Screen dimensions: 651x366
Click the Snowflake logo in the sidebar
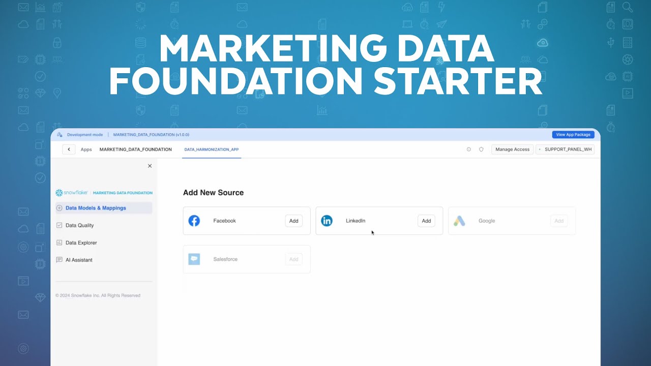point(72,193)
